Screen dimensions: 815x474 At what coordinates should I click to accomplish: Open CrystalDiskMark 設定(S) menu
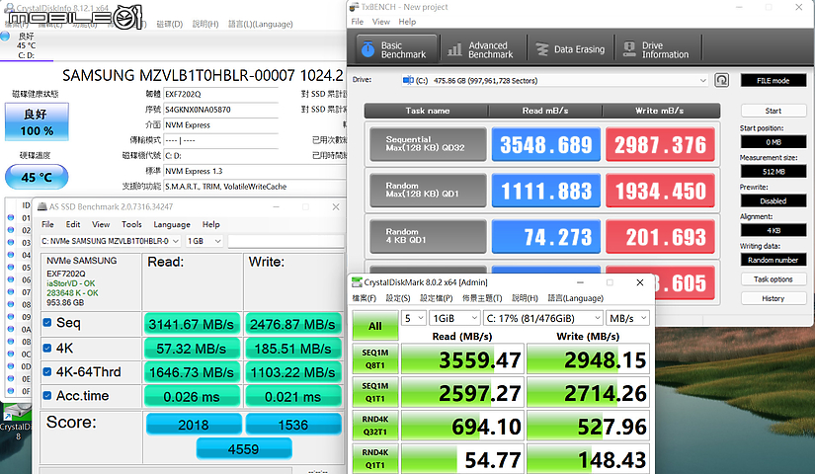(398, 298)
